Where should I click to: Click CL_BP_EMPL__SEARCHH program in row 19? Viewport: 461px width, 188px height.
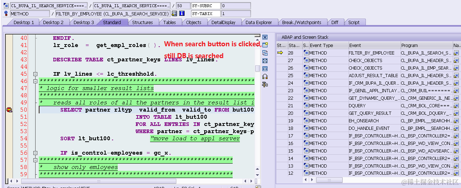coord(427,121)
